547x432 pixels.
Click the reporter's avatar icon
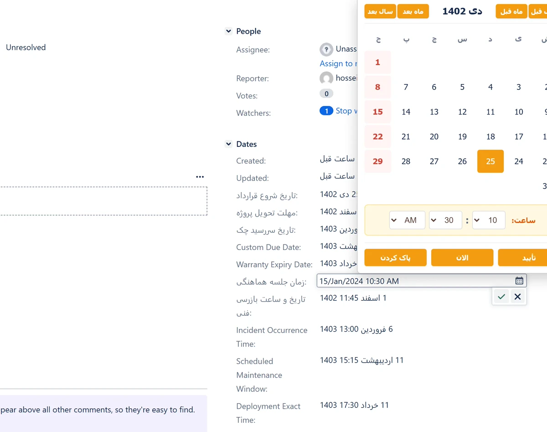click(326, 78)
